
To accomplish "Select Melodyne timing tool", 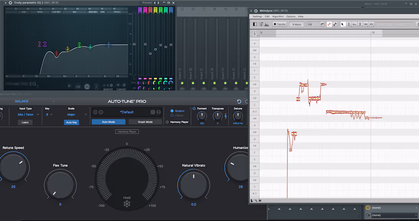I will [366, 24].
